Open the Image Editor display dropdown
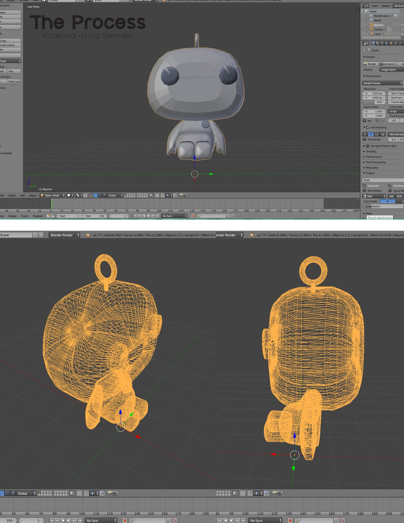The image size is (404, 523). pyautogui.click(x=392, y=70)
